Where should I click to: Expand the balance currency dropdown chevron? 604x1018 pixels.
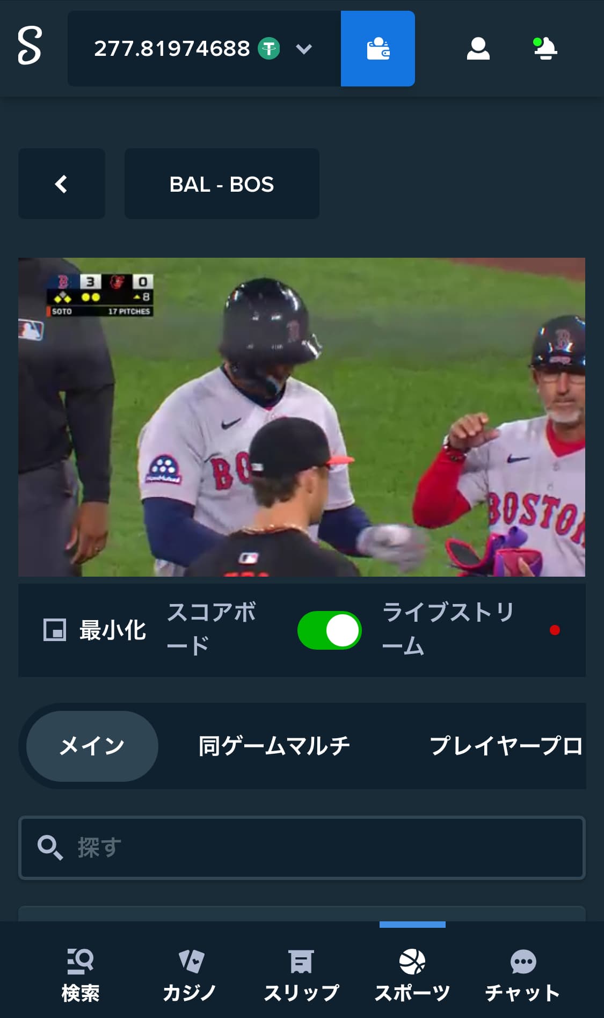point(304,49)
